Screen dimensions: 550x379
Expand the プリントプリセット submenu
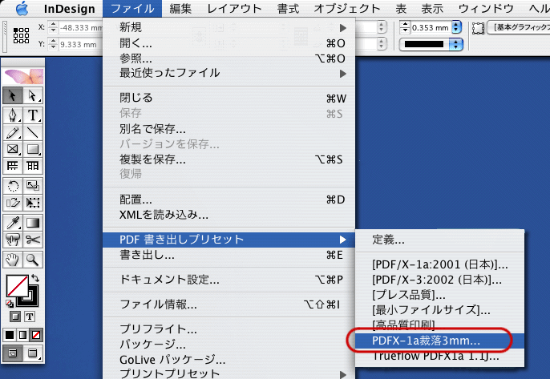click(342, 374)
